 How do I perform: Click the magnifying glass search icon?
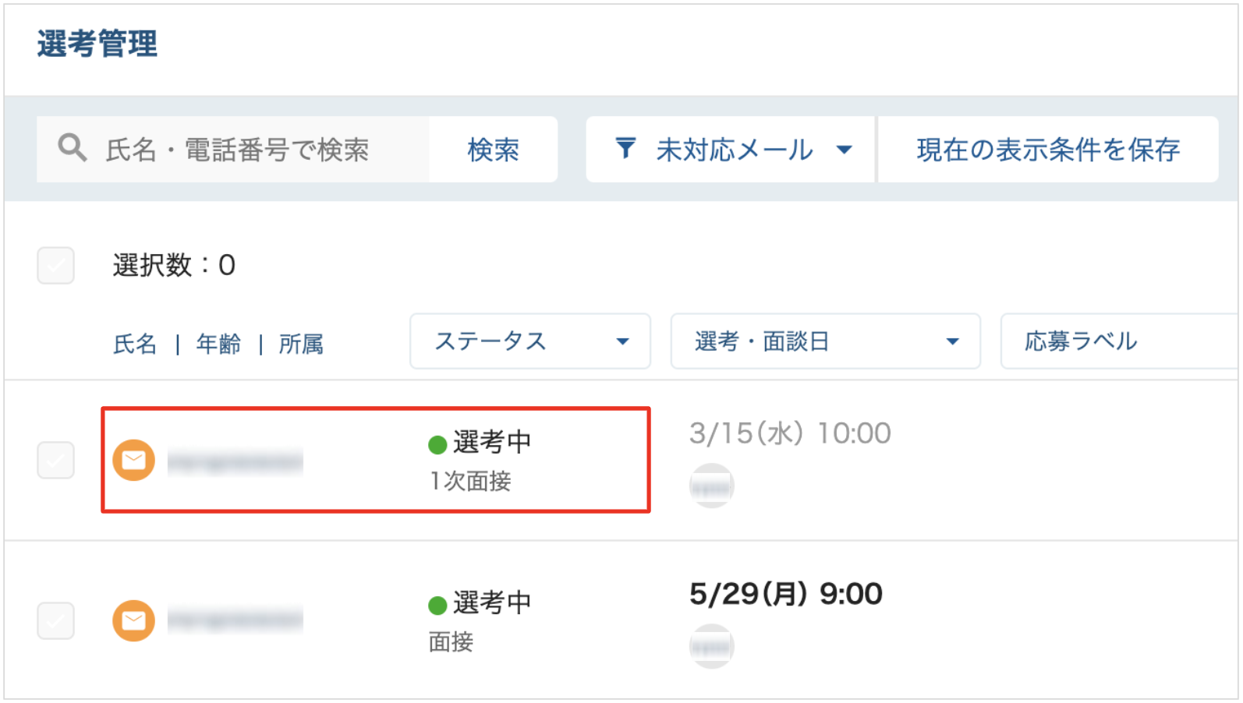pos(72,147)
